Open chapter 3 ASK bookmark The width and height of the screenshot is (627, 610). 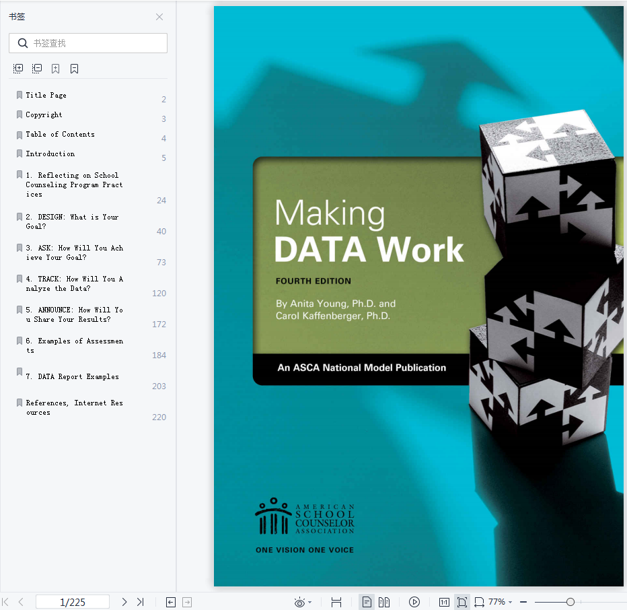[x=75, y=252]
